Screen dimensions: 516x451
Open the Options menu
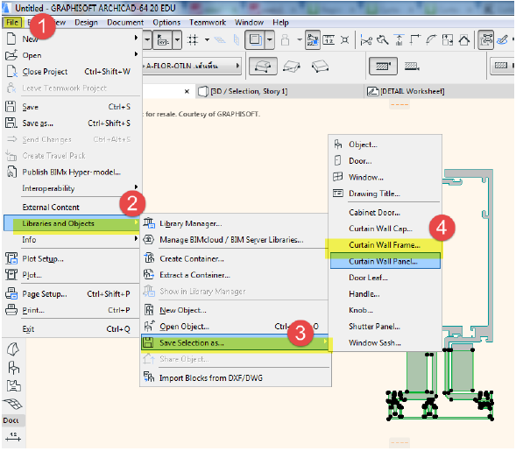pos(166,23)
